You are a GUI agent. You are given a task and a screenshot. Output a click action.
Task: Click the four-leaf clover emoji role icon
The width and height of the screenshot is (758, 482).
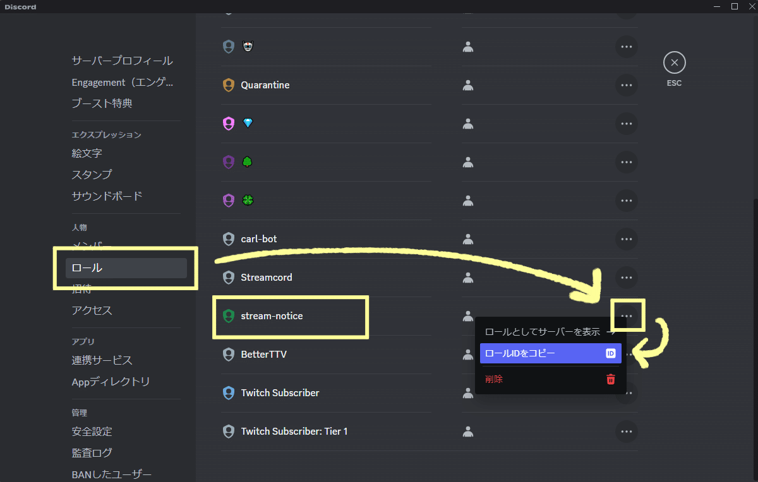tap(247, 200)
